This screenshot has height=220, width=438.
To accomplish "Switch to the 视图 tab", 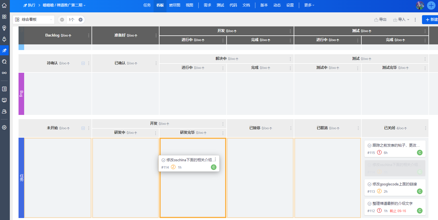I will click(190, 5).
